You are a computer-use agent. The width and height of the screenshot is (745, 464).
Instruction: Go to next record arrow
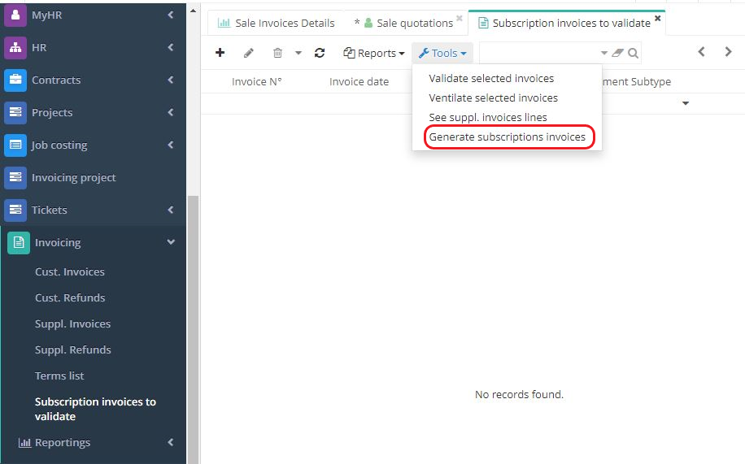click(x=728, y=52)
